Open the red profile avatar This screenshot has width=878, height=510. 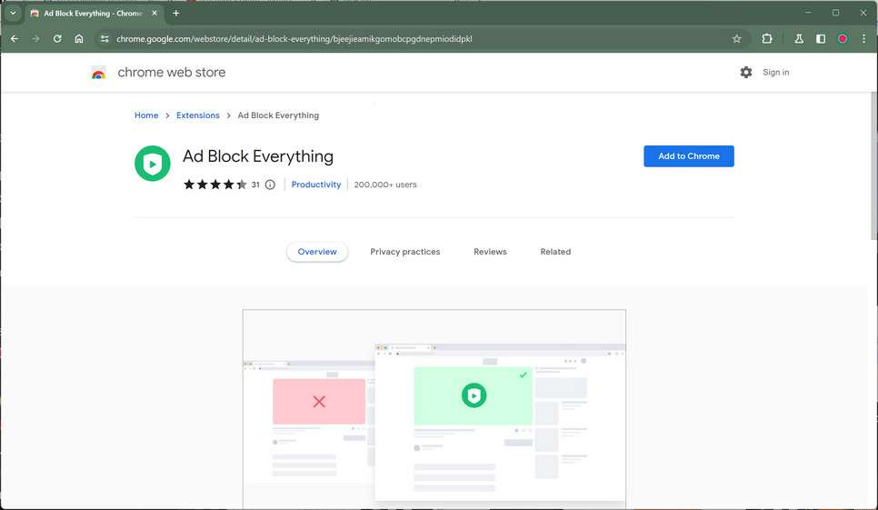(843, 38)
